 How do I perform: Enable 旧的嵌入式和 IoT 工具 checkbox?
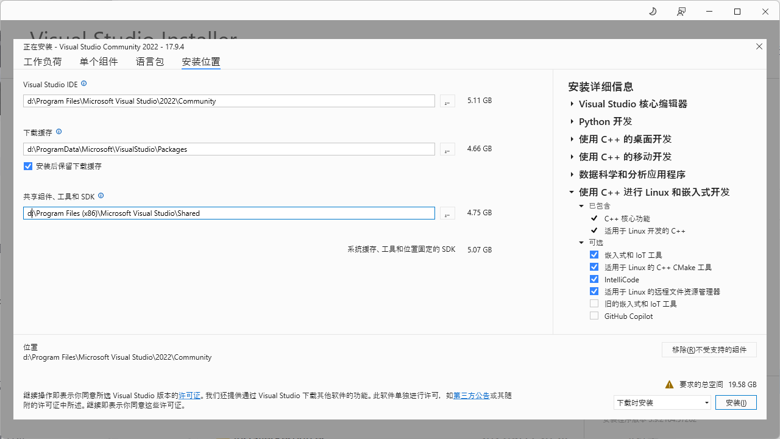click(x=594, y=304)
